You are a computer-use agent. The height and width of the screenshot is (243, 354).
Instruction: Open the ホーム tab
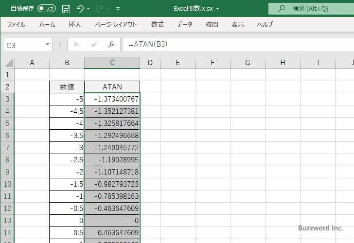point(47,24)
